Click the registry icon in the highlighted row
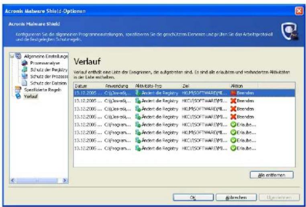The width and height of the screenshot is (306, 207). click(138, 93)
